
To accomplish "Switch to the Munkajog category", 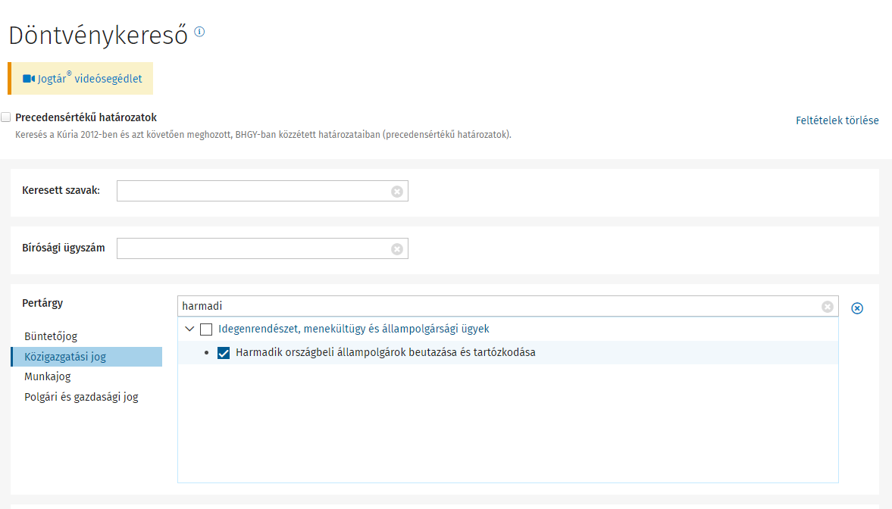I will [x=47, y=376].
